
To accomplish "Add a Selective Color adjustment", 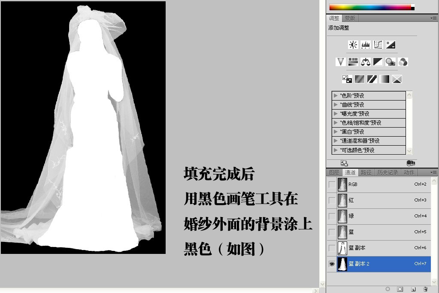I will [397, 79].
